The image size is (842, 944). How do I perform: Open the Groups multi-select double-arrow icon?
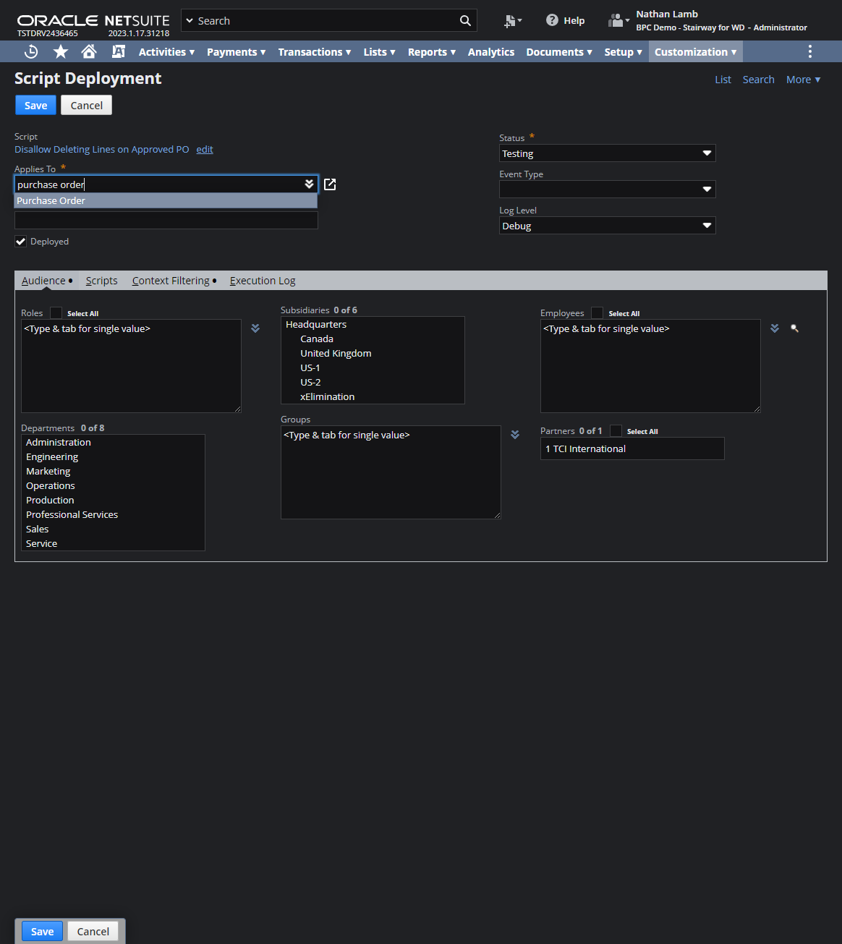515,435
